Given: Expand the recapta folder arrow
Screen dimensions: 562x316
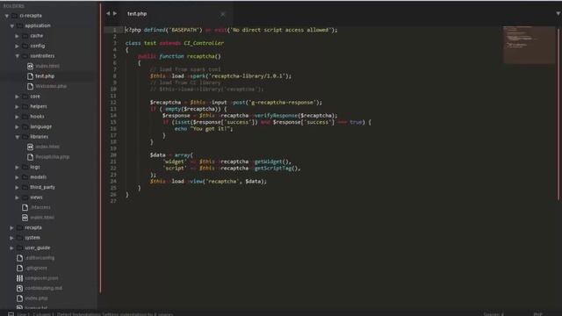Looking at the screenshot, I should pyautogui.click(x=11, y=227).
